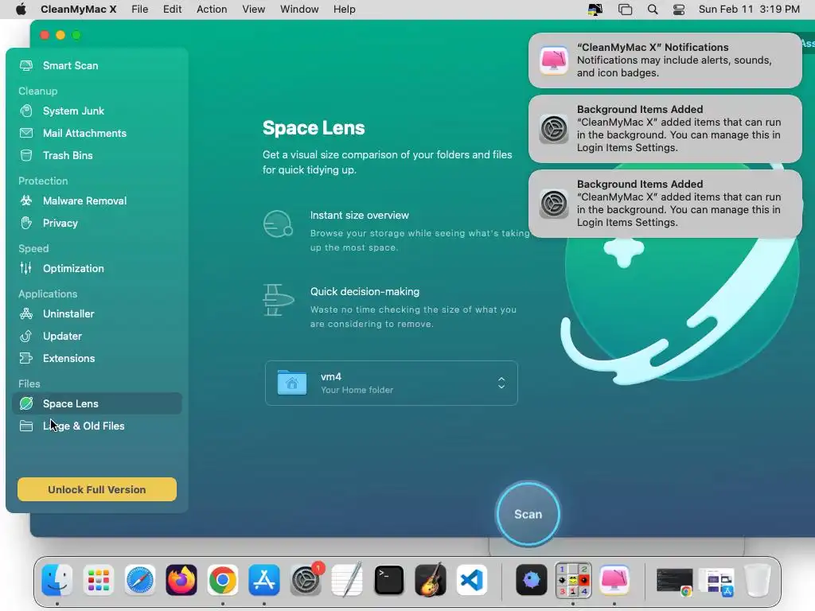The height and width of the screenshot is (611, 815).
Task: Open App Store from the Dock
Action: tap(264, 580)
